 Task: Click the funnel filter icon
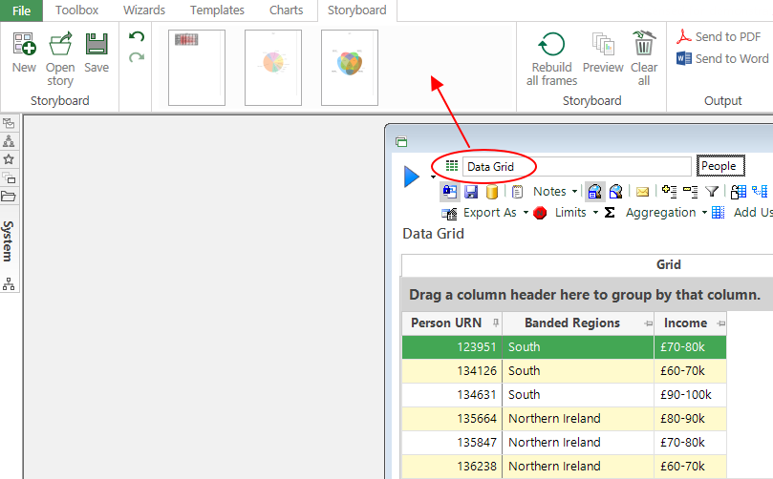(712, 192)
